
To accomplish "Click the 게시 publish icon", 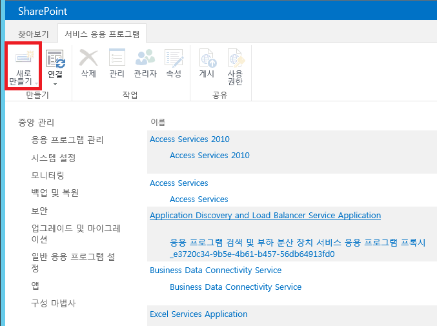I will (x=207, y=57).
